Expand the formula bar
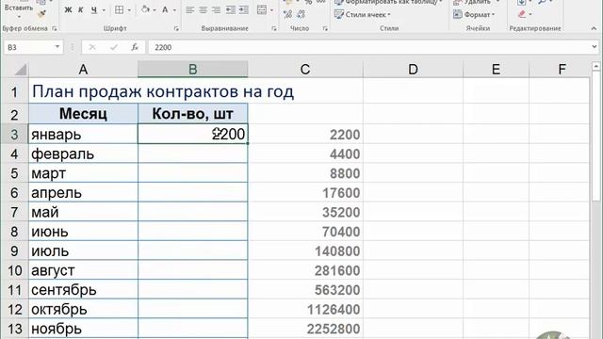 (x=595, y=47)
